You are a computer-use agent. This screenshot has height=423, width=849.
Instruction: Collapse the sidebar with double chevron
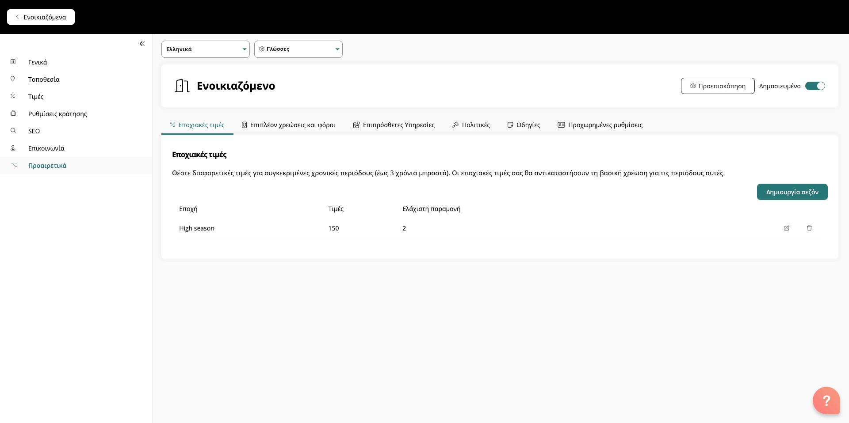point(142,44)
